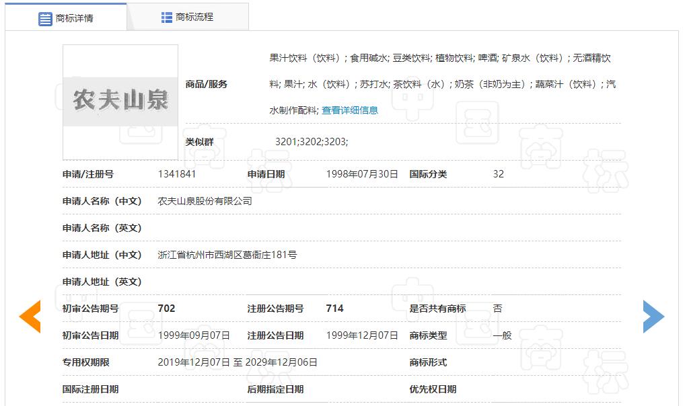This screenshot has width=685, height=406.
Task: Click the 类似群 field label
Action: point(199,142)
